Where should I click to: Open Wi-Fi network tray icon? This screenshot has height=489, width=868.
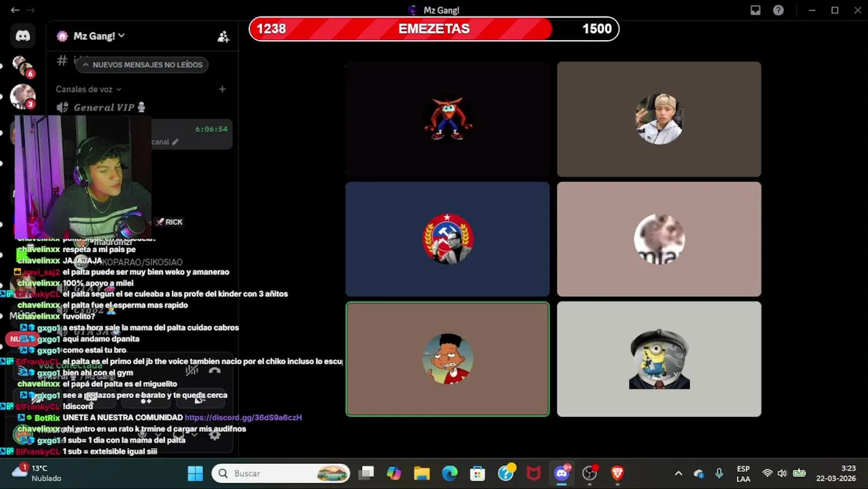point(767,473)
